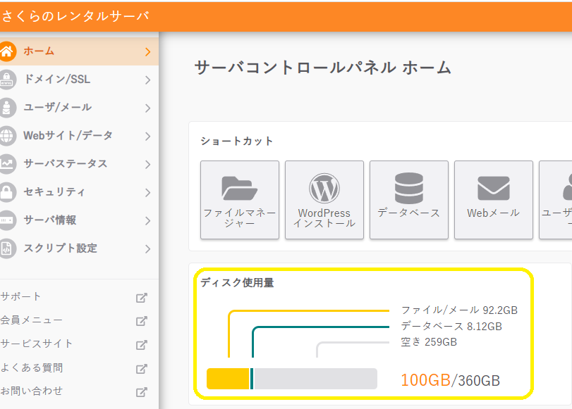Click the external link icon beside 会員メニュー
Screen dimensions: 572x409
coord(142,321)
